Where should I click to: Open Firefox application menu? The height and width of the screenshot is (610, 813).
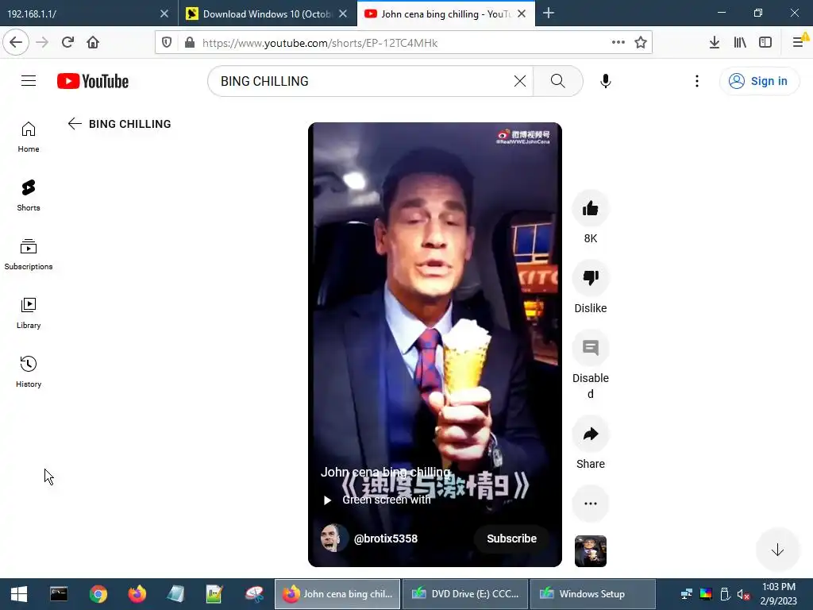(799, 42)
